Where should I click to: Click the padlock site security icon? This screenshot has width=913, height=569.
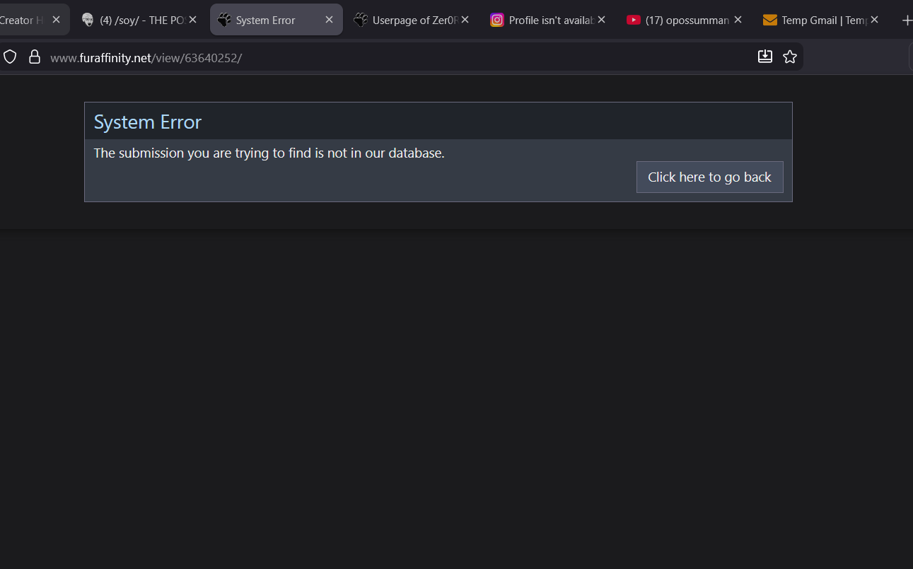point(34,57)
